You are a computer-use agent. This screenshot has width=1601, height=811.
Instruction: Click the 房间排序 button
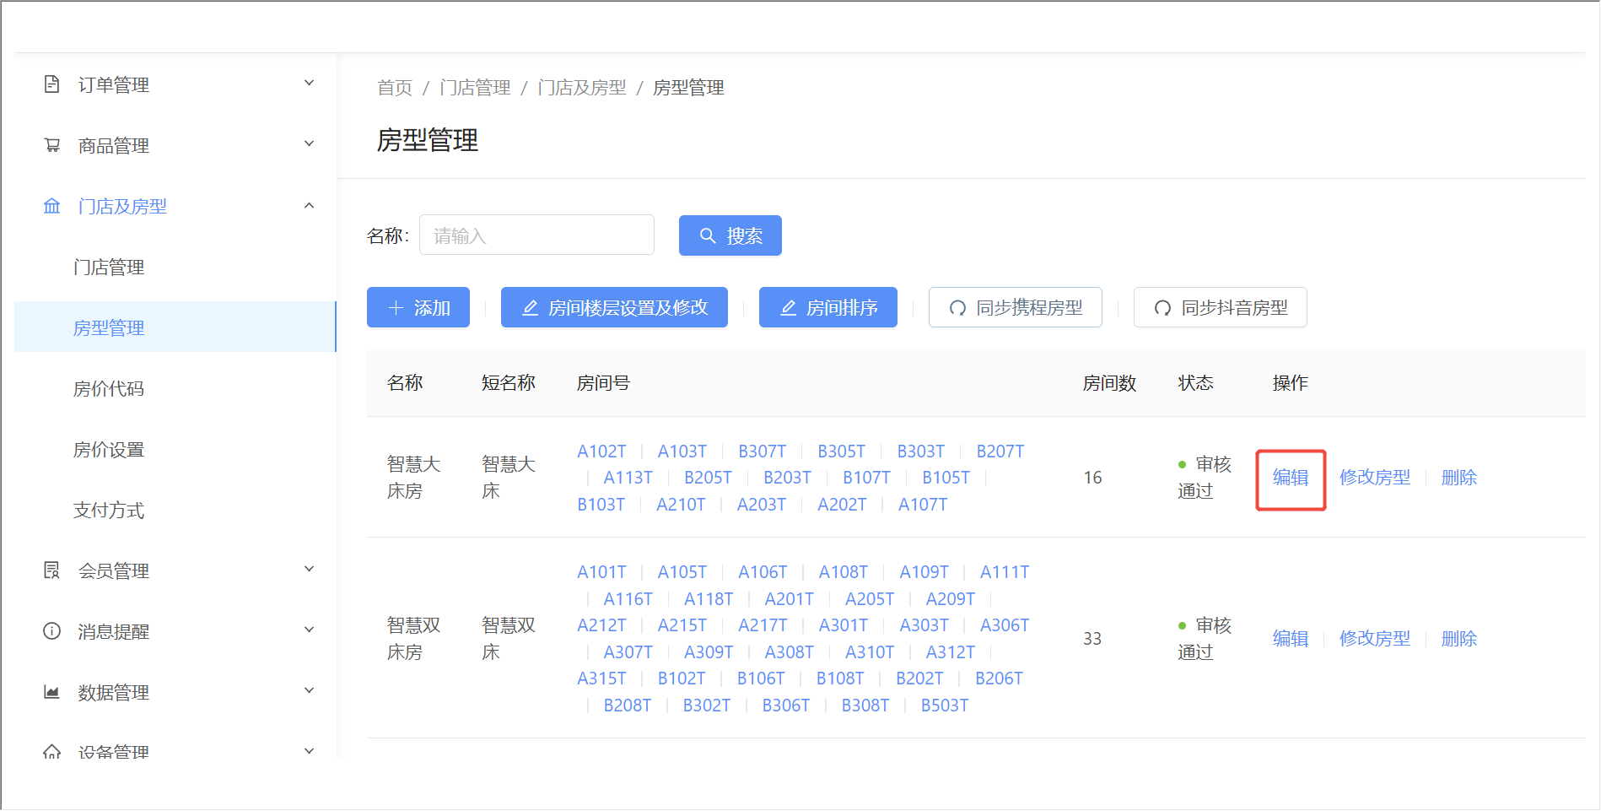(828, 307)
